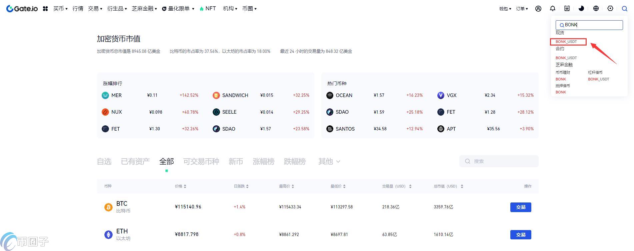The height and width of the screenshot is (251, 634).
Task: Click the APT coin icon
Action: coord(441,129)
